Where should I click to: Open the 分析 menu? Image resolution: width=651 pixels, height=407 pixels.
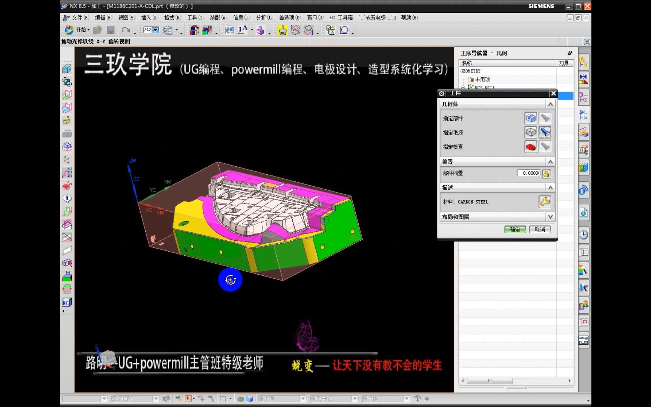pos(264,17)
